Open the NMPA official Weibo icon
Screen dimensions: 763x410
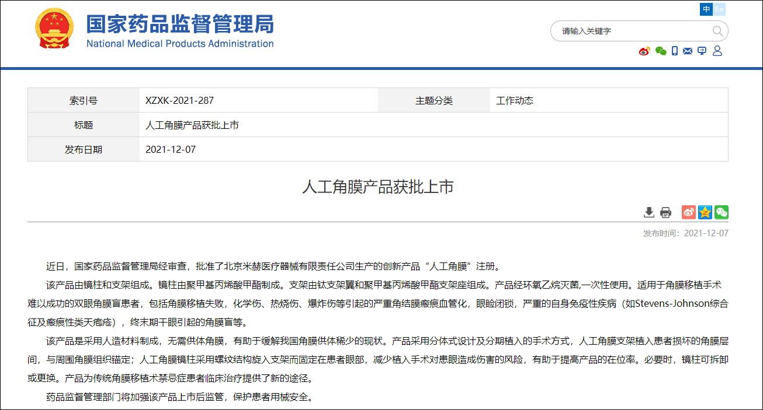(x=644, y=51)
